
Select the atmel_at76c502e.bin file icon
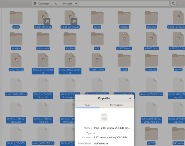[x=151, y=85]
